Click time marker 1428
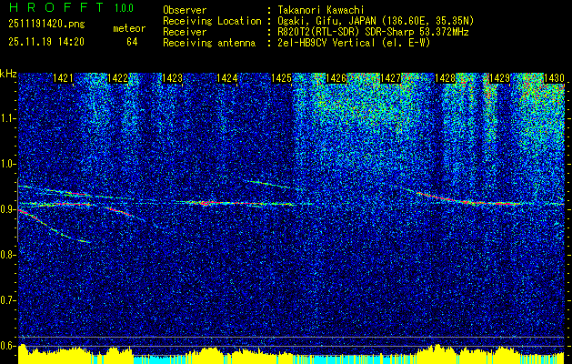Viewport: 572px width, 364px height. [x=445, y=78]
